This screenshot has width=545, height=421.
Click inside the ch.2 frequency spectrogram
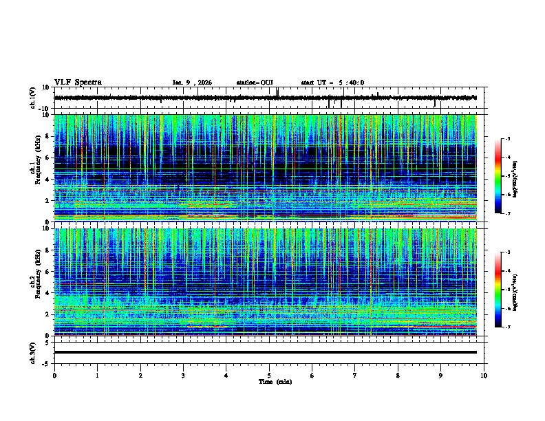click(265, 282)
